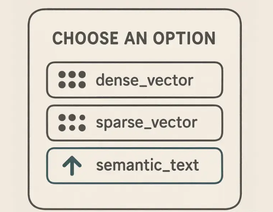
Task: Click the small bottom-middle dot in sparse_vector icon
Action: click(72, 128)
